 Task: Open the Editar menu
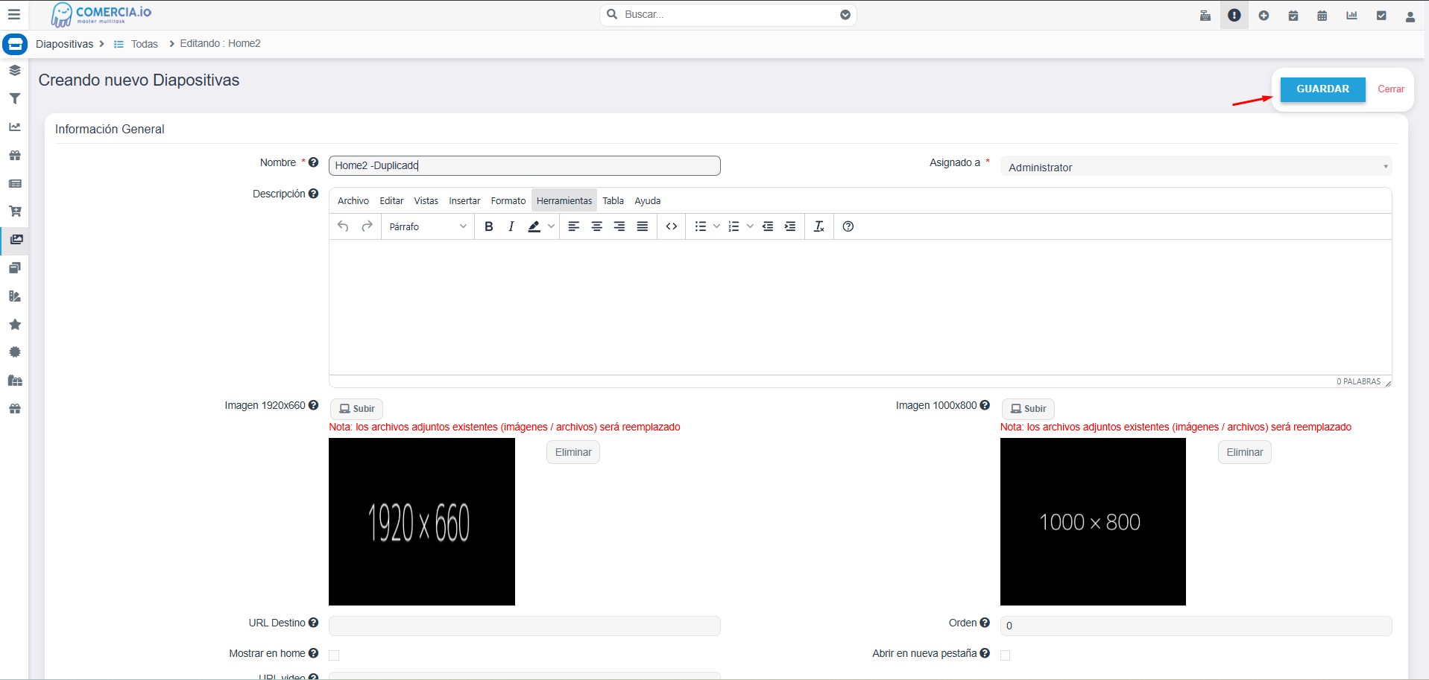tap(391, 201)
